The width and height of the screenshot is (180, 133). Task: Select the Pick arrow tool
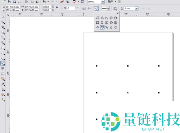coord(3,17)
